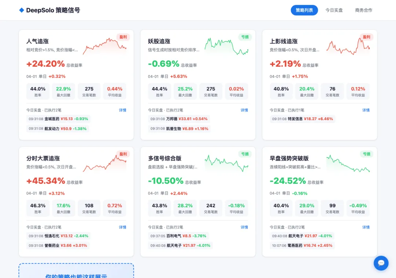
Task: Click the 盈利 badge on 上影线追涨
Action: coord(366,37)
